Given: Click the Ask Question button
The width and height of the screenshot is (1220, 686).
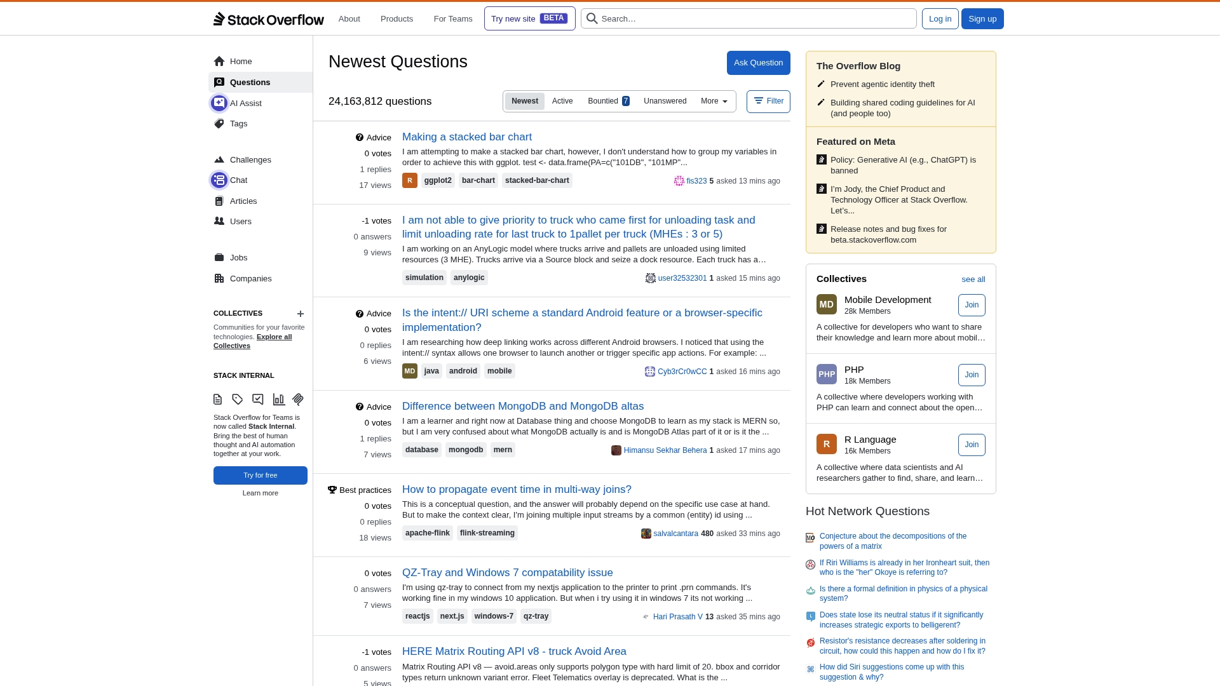Looking at the screenshot, I should coord(758,63).
